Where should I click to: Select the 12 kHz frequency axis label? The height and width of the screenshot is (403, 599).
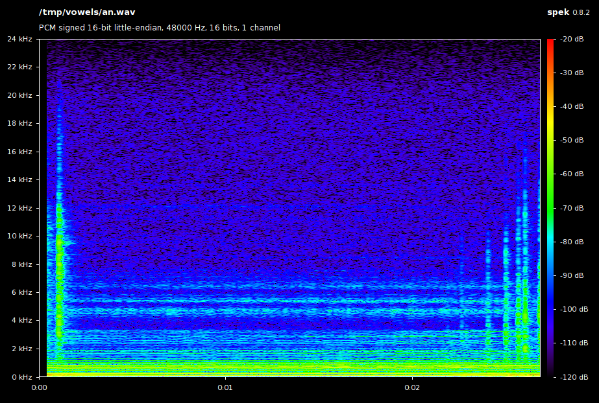20,208
